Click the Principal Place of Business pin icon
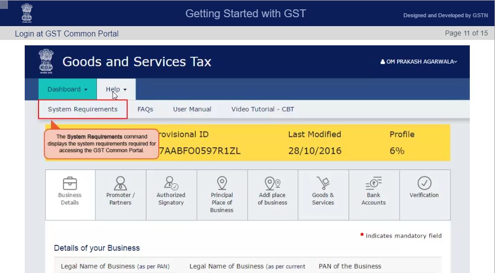 (x=222, y=183)
